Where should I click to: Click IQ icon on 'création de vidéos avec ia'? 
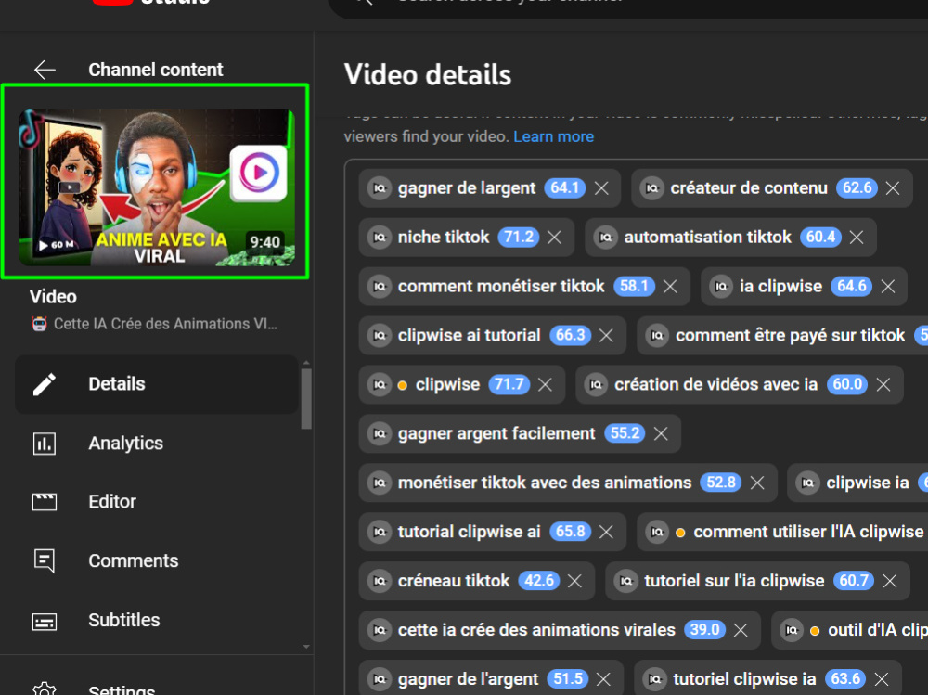click(596, 385)
